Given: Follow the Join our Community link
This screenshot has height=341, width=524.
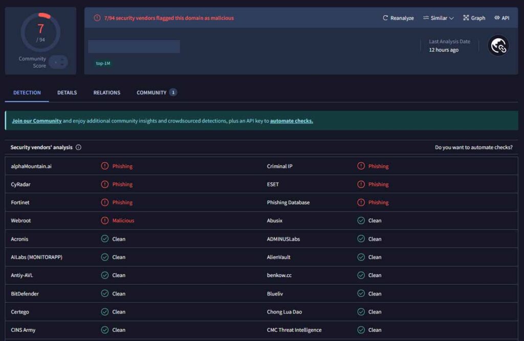Looking at the screenshot, I should [x=37, y=121].
